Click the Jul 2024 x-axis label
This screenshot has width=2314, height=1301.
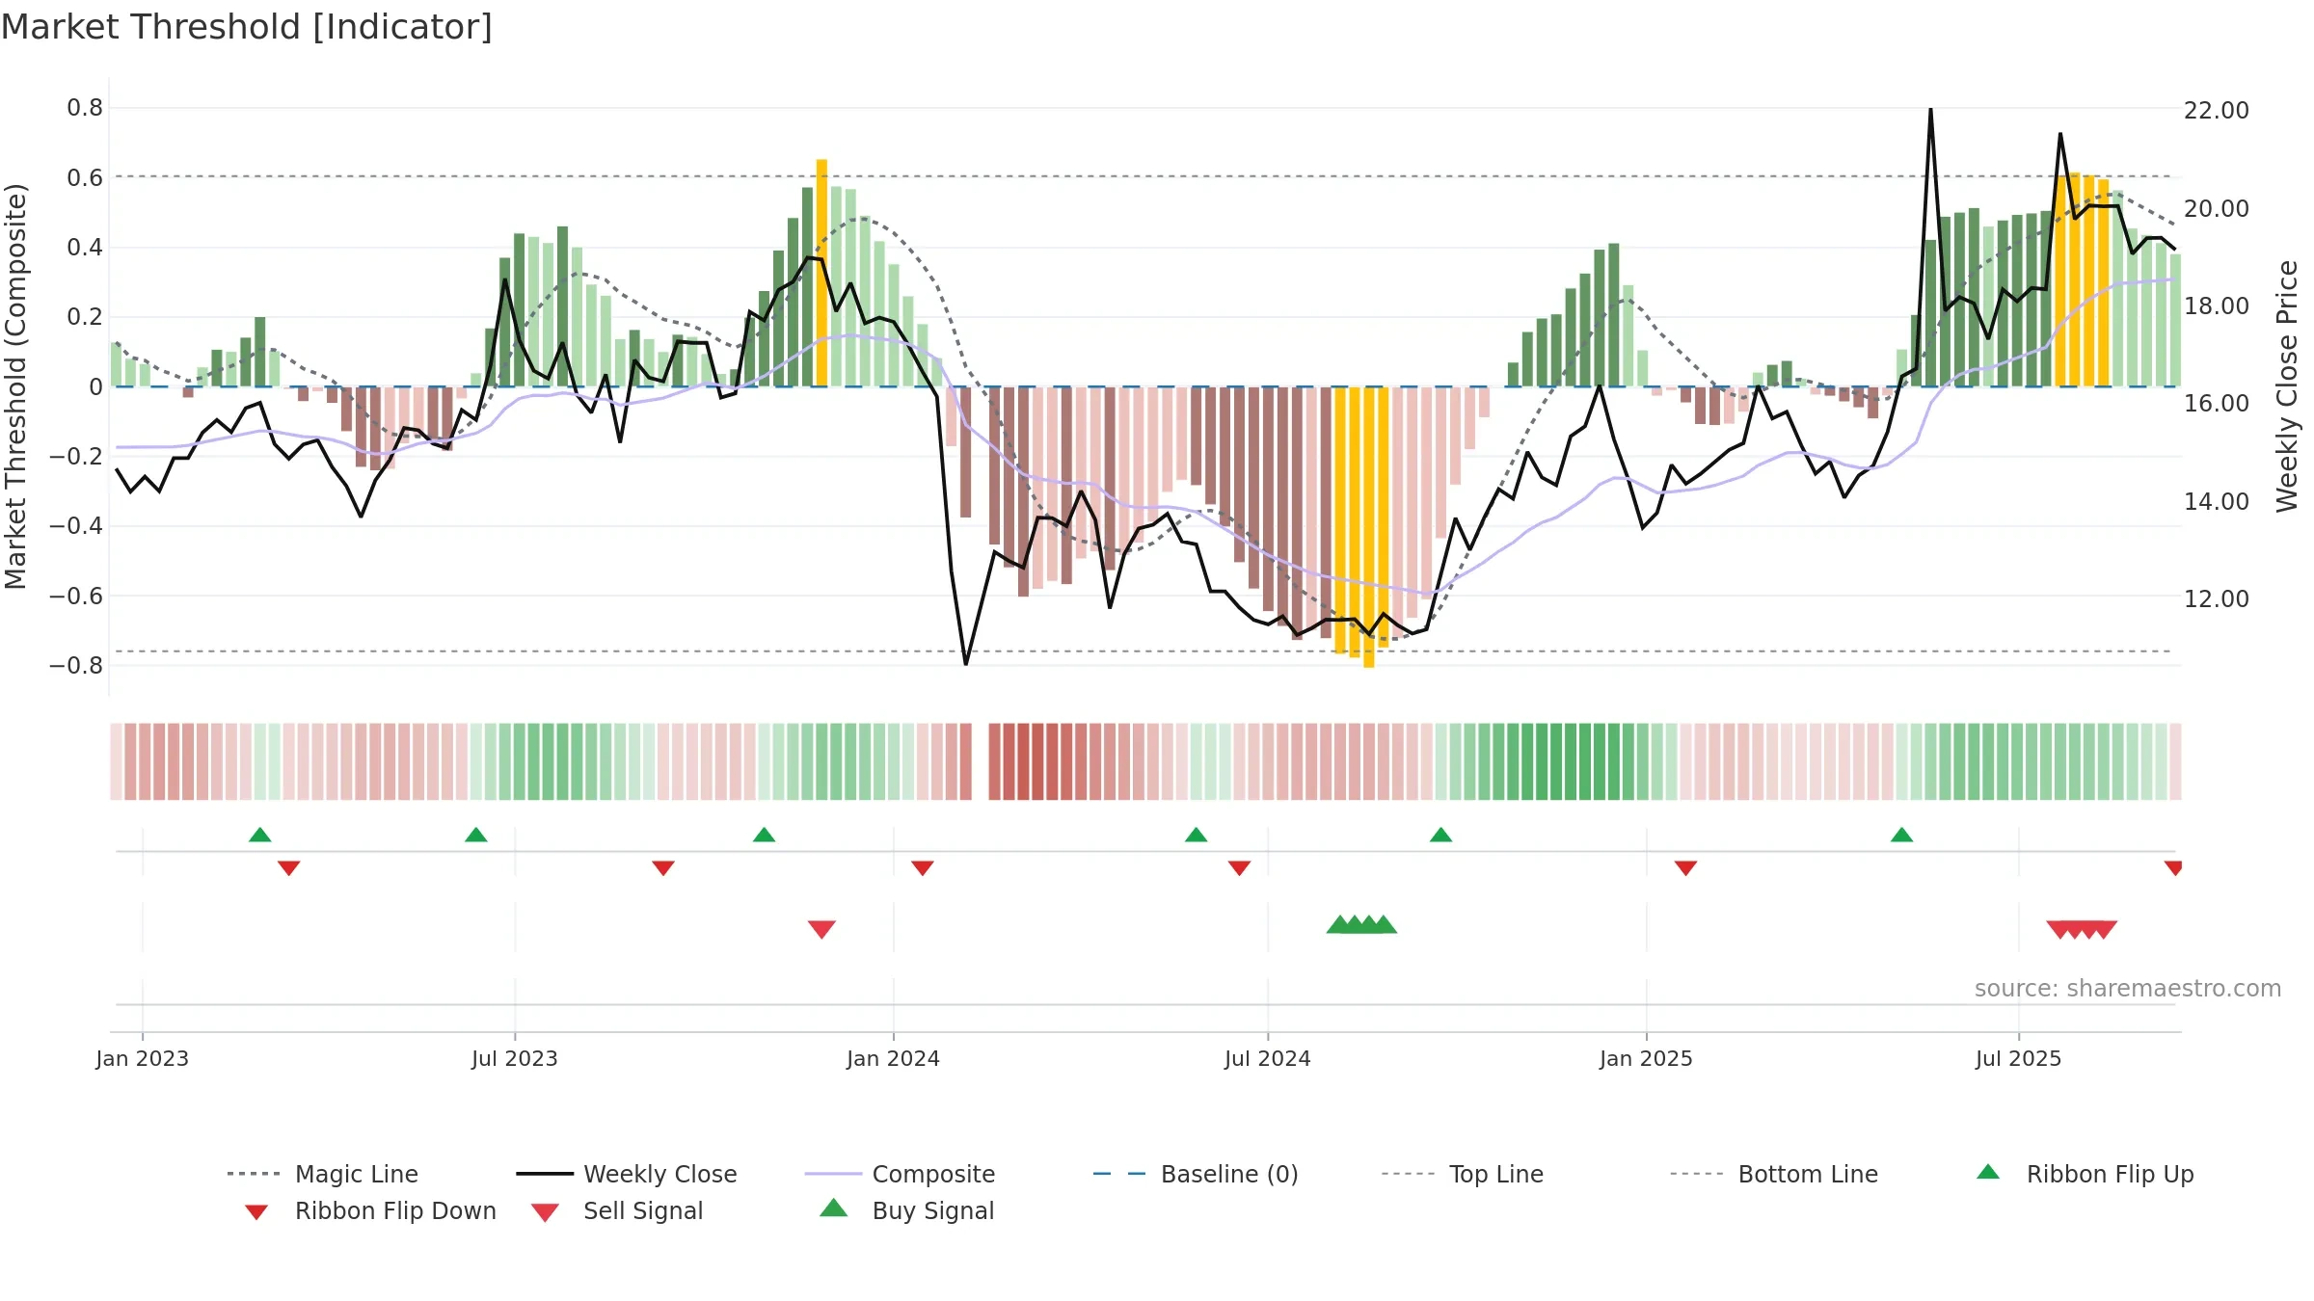click(x=1268, y=1058)
